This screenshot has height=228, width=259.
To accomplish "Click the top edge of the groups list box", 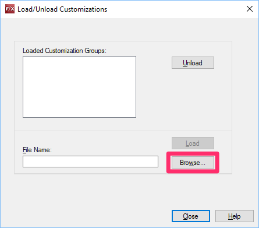I will click(x=79, y=57).
